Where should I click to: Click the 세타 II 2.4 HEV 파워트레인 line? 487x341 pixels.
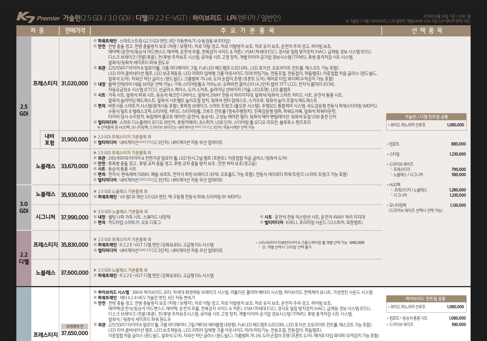[144, 298]
